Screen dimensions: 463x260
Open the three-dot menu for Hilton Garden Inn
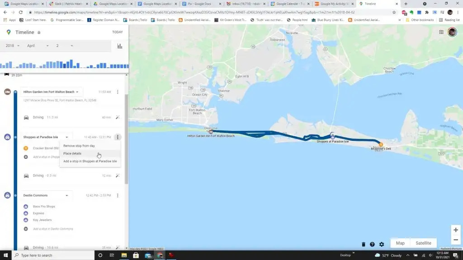pos(118,92)
